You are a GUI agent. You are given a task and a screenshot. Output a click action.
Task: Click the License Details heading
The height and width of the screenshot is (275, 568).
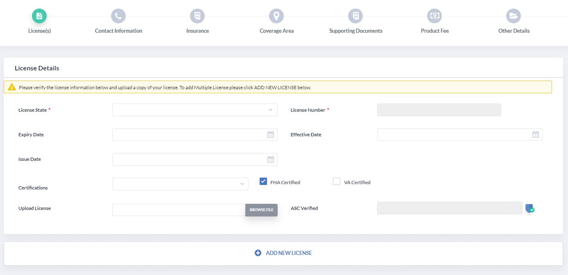pos(37,68)
